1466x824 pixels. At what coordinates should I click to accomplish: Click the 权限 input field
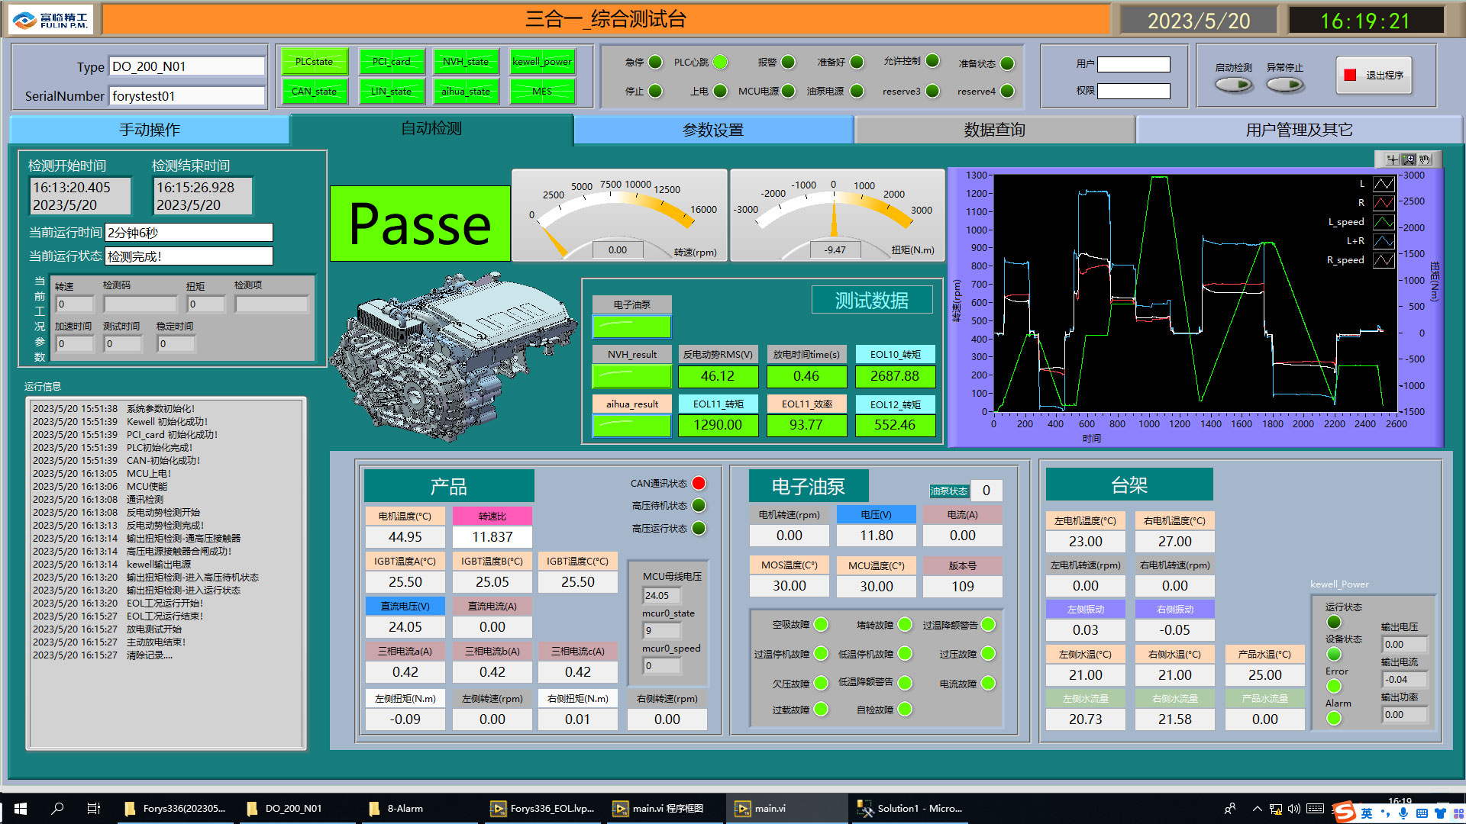1134,91
